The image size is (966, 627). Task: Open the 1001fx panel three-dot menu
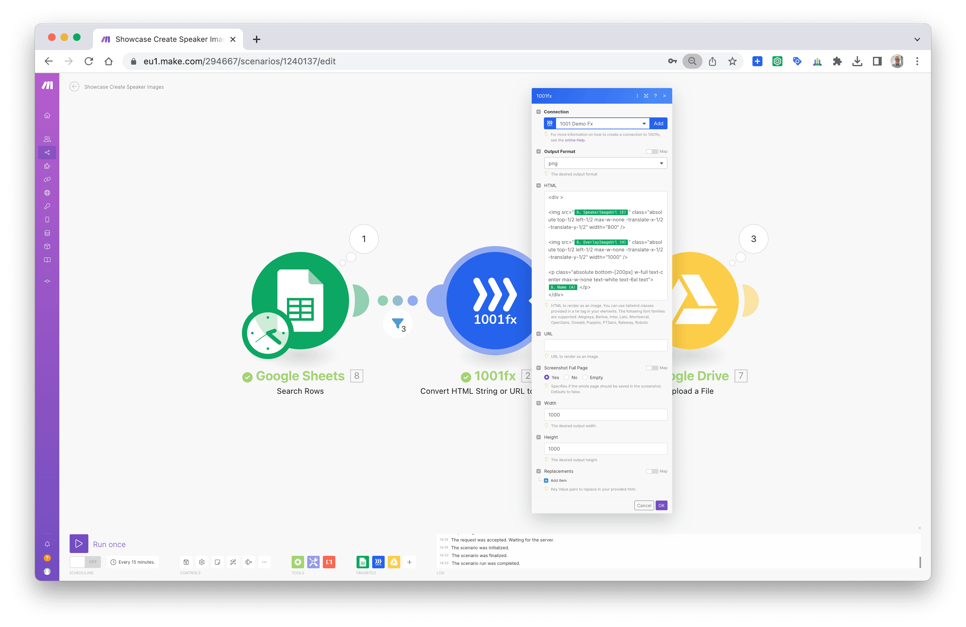(637, 96)
